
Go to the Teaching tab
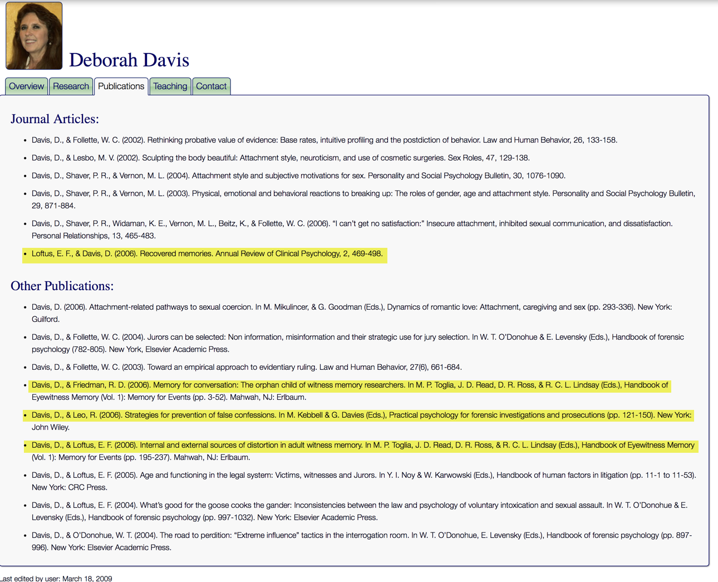(170, 86)
